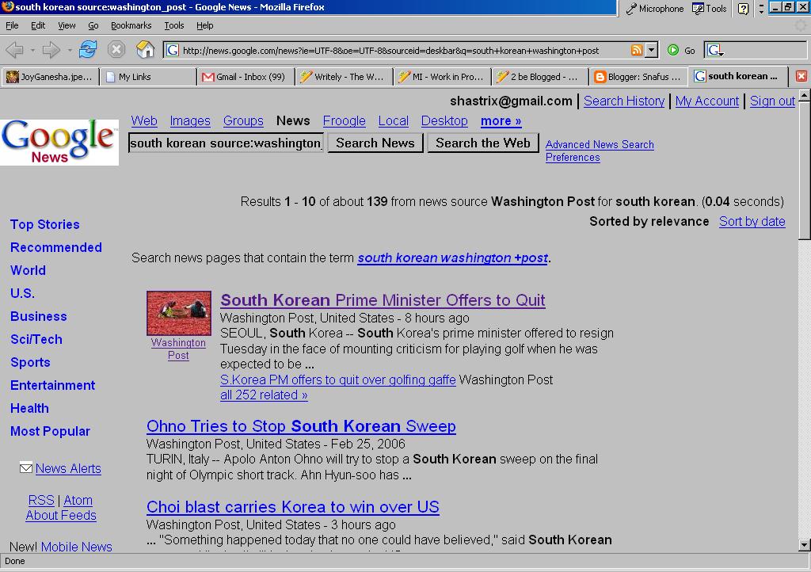Click the Sign out link

click(x=772, y=101)
